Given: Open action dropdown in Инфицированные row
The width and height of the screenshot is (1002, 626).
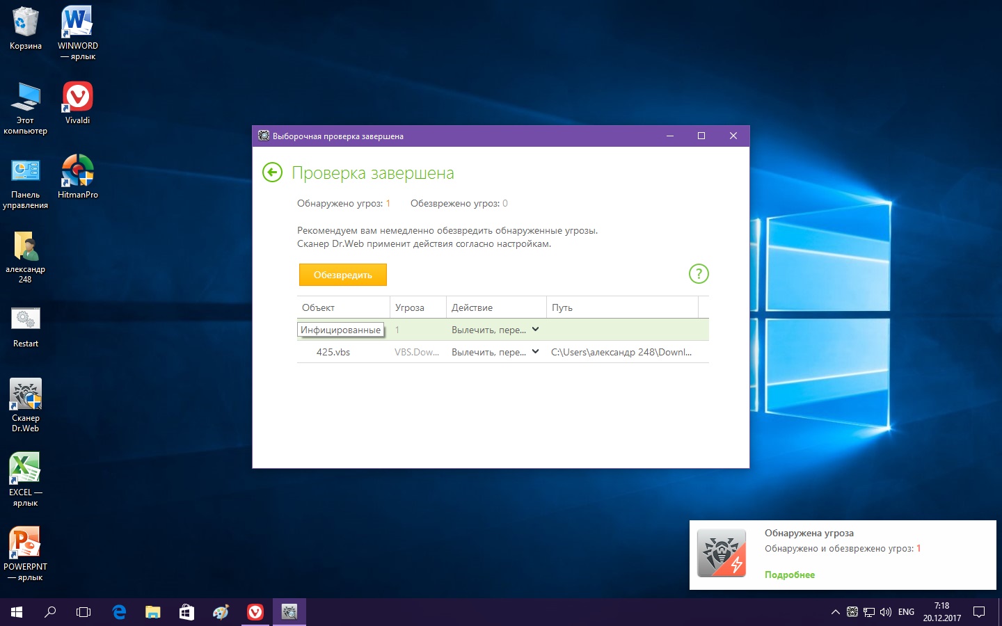Looking at the screenshot, I should [535, 329].
